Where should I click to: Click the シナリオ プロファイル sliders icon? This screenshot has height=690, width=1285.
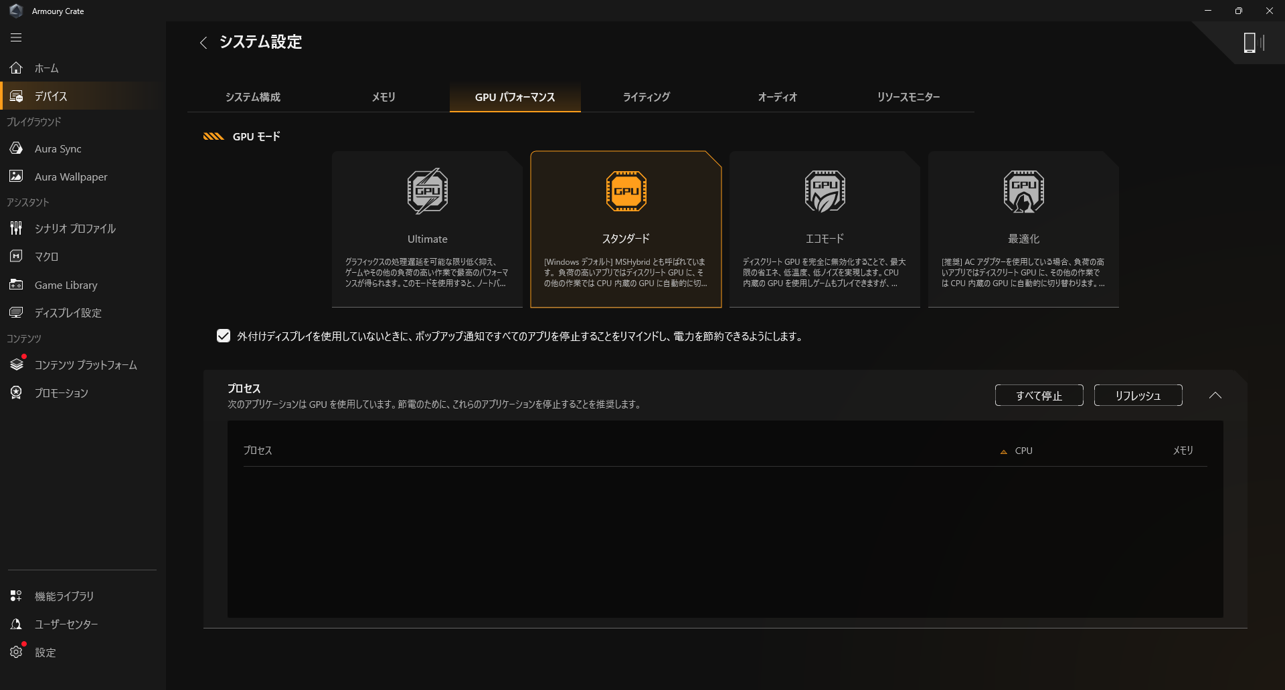tap(16, 228)
